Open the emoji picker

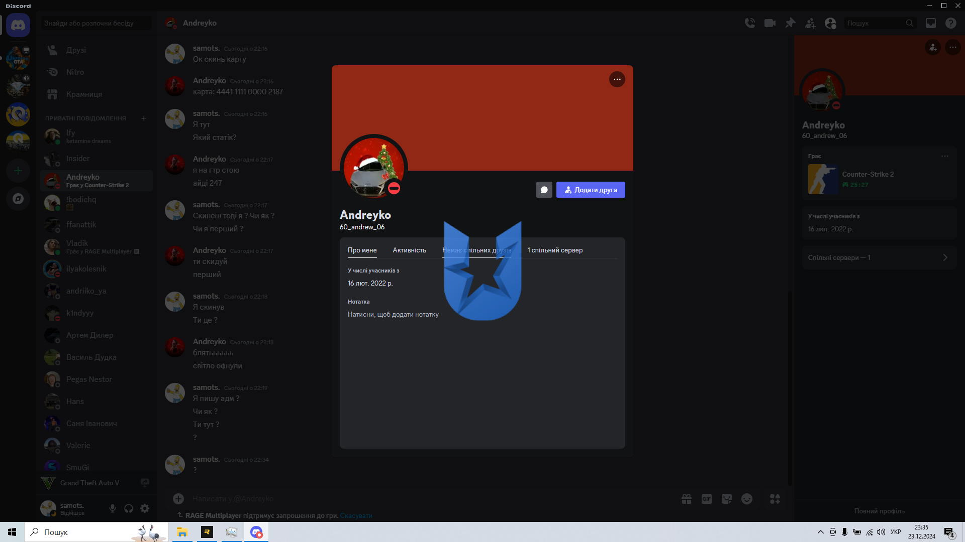pos(747,499)
